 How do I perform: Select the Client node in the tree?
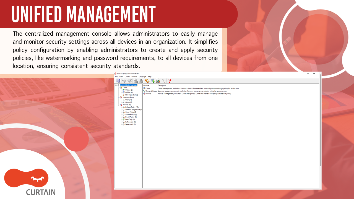pos(125,88)
